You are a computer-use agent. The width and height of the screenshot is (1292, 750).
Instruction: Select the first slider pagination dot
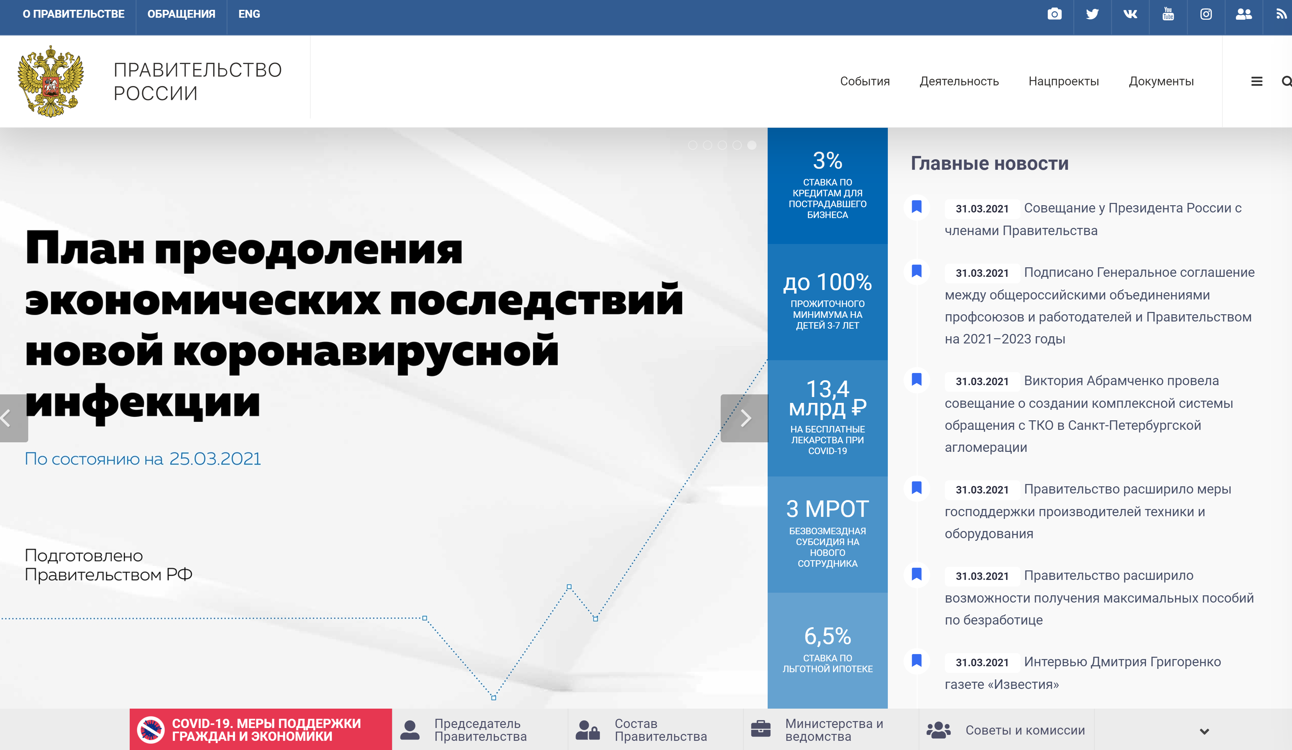click(x=692, y=145)
